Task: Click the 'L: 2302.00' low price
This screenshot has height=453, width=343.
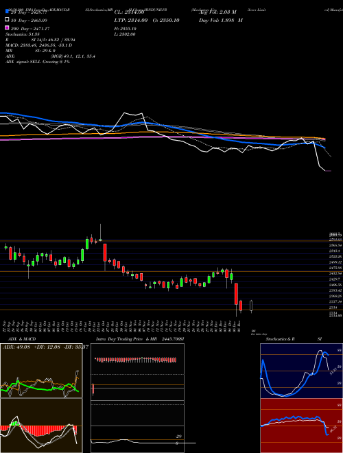Action: (x=125, y=34)
